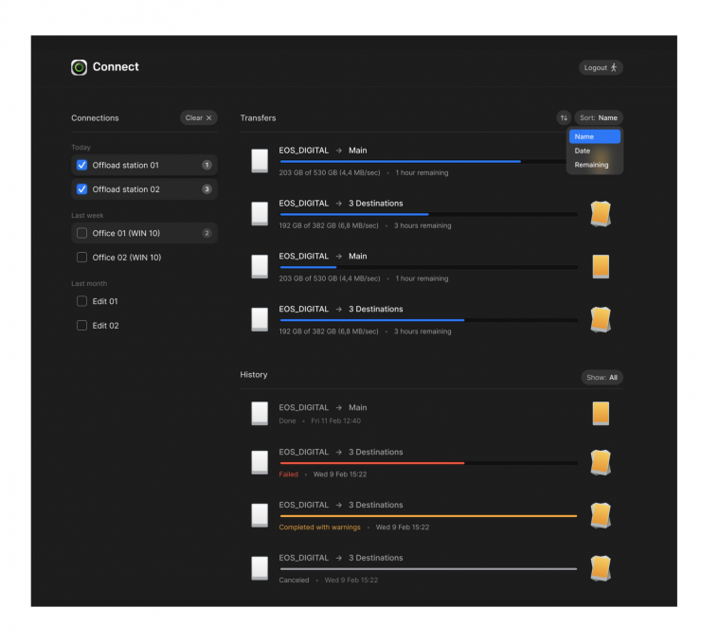The width and height of the screenshot is (701, 643).
Task: Open the Show: All history filter
Action: pos(602,377)
